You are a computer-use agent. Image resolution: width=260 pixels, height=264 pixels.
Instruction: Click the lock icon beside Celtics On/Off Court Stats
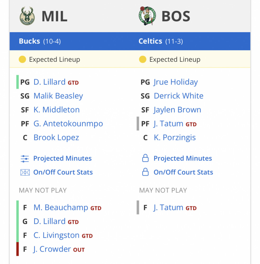145,172
